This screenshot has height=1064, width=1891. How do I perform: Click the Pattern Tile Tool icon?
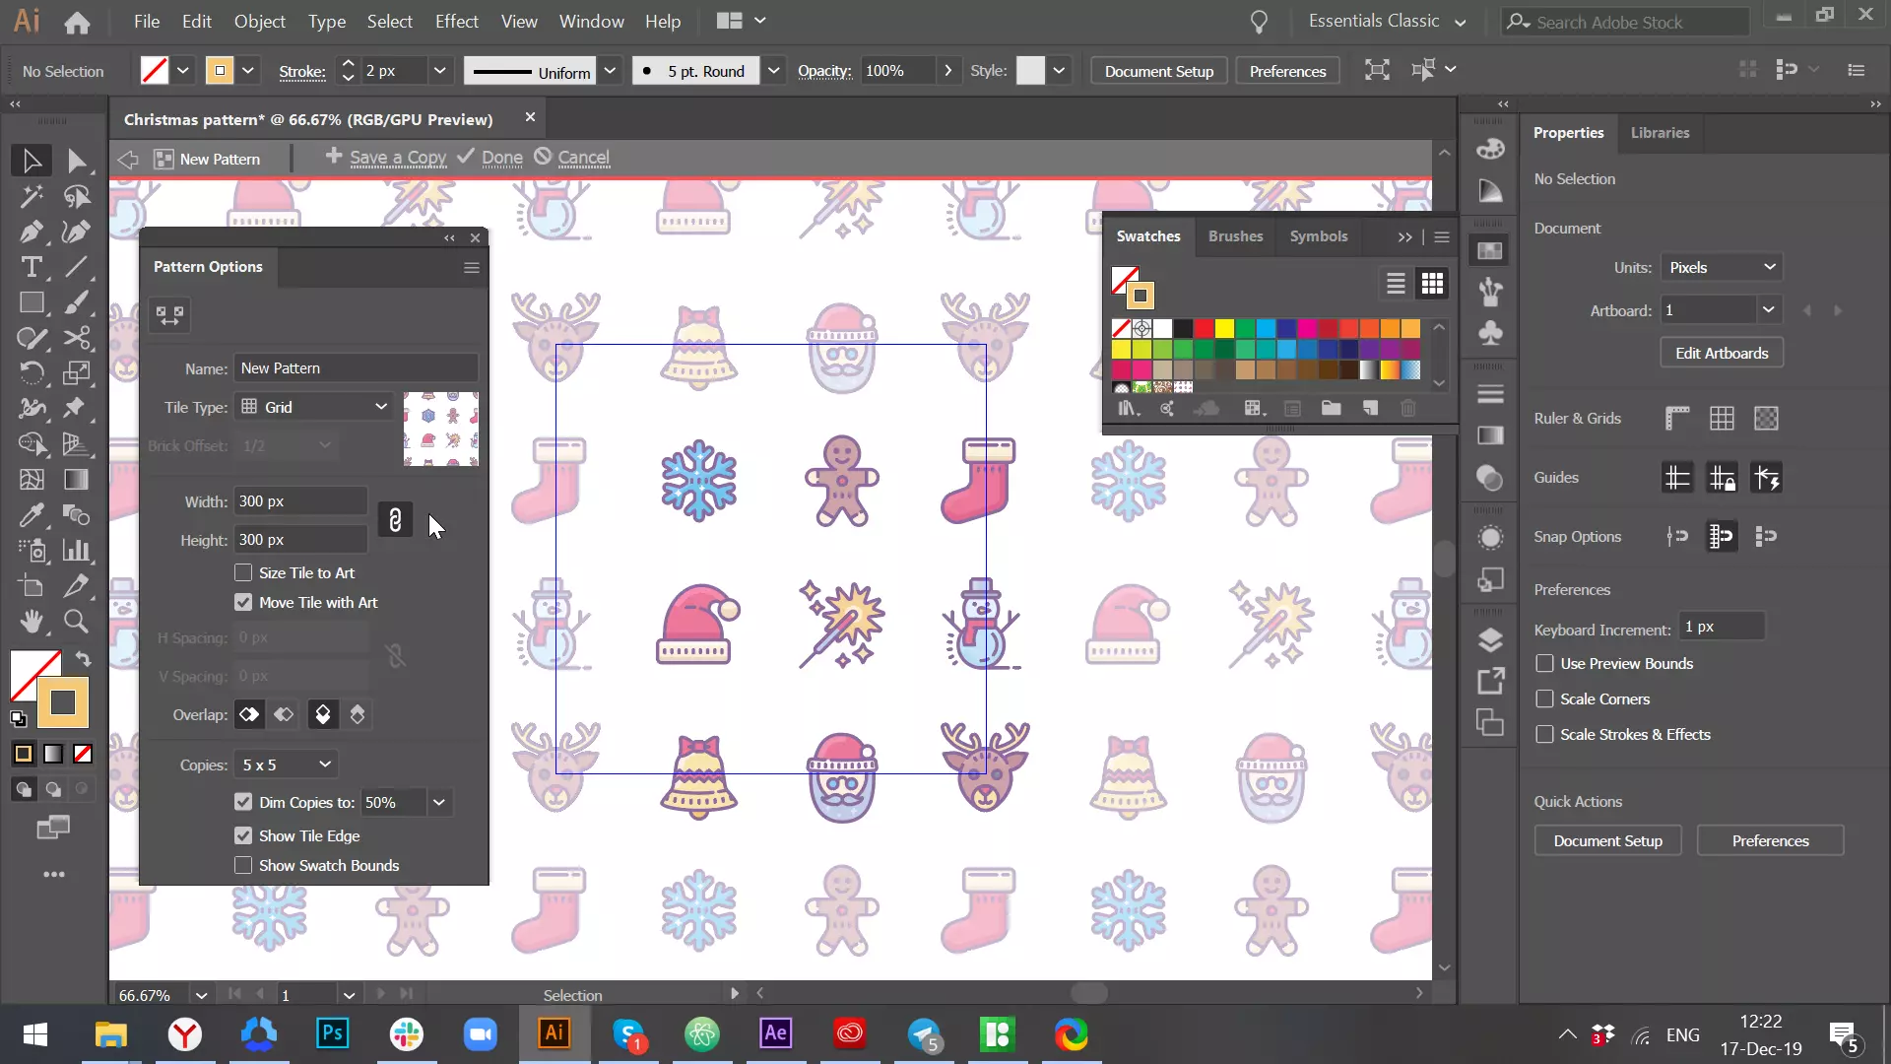point(169,315)
